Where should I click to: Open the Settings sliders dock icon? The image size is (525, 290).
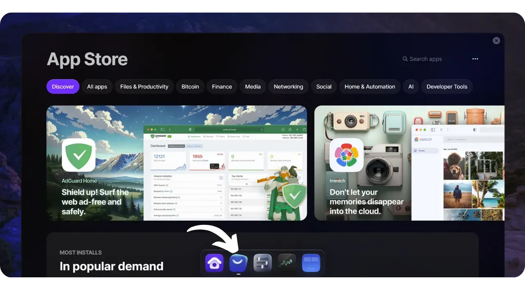(x=262, y=263)
